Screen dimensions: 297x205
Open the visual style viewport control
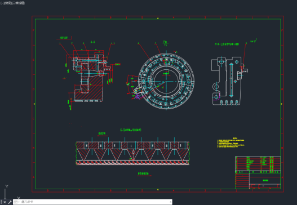pos(18,3)
